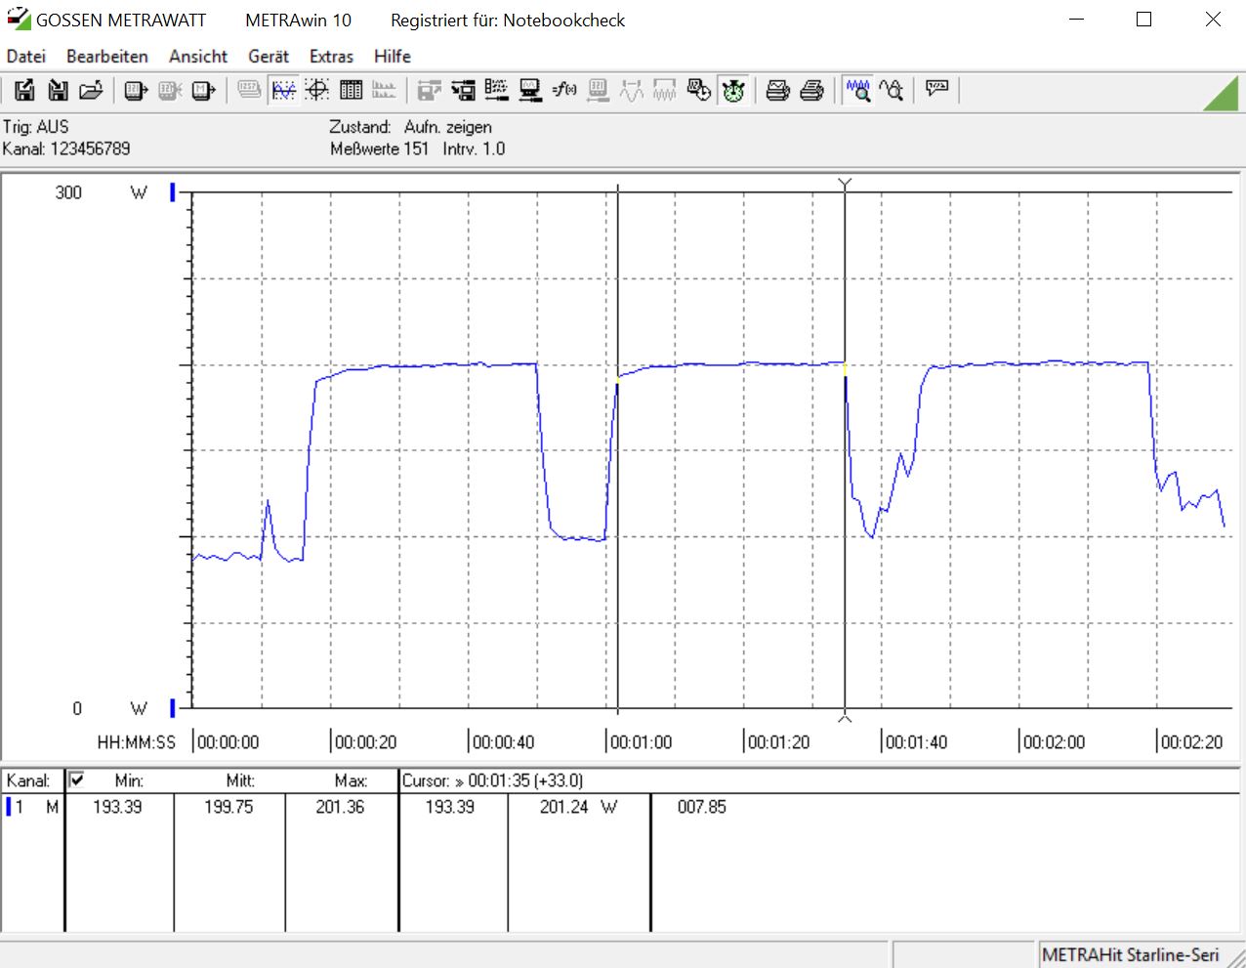Open the Hilfe menu
The height and width of the screenshot is (968, 1246).
(393, 57)
